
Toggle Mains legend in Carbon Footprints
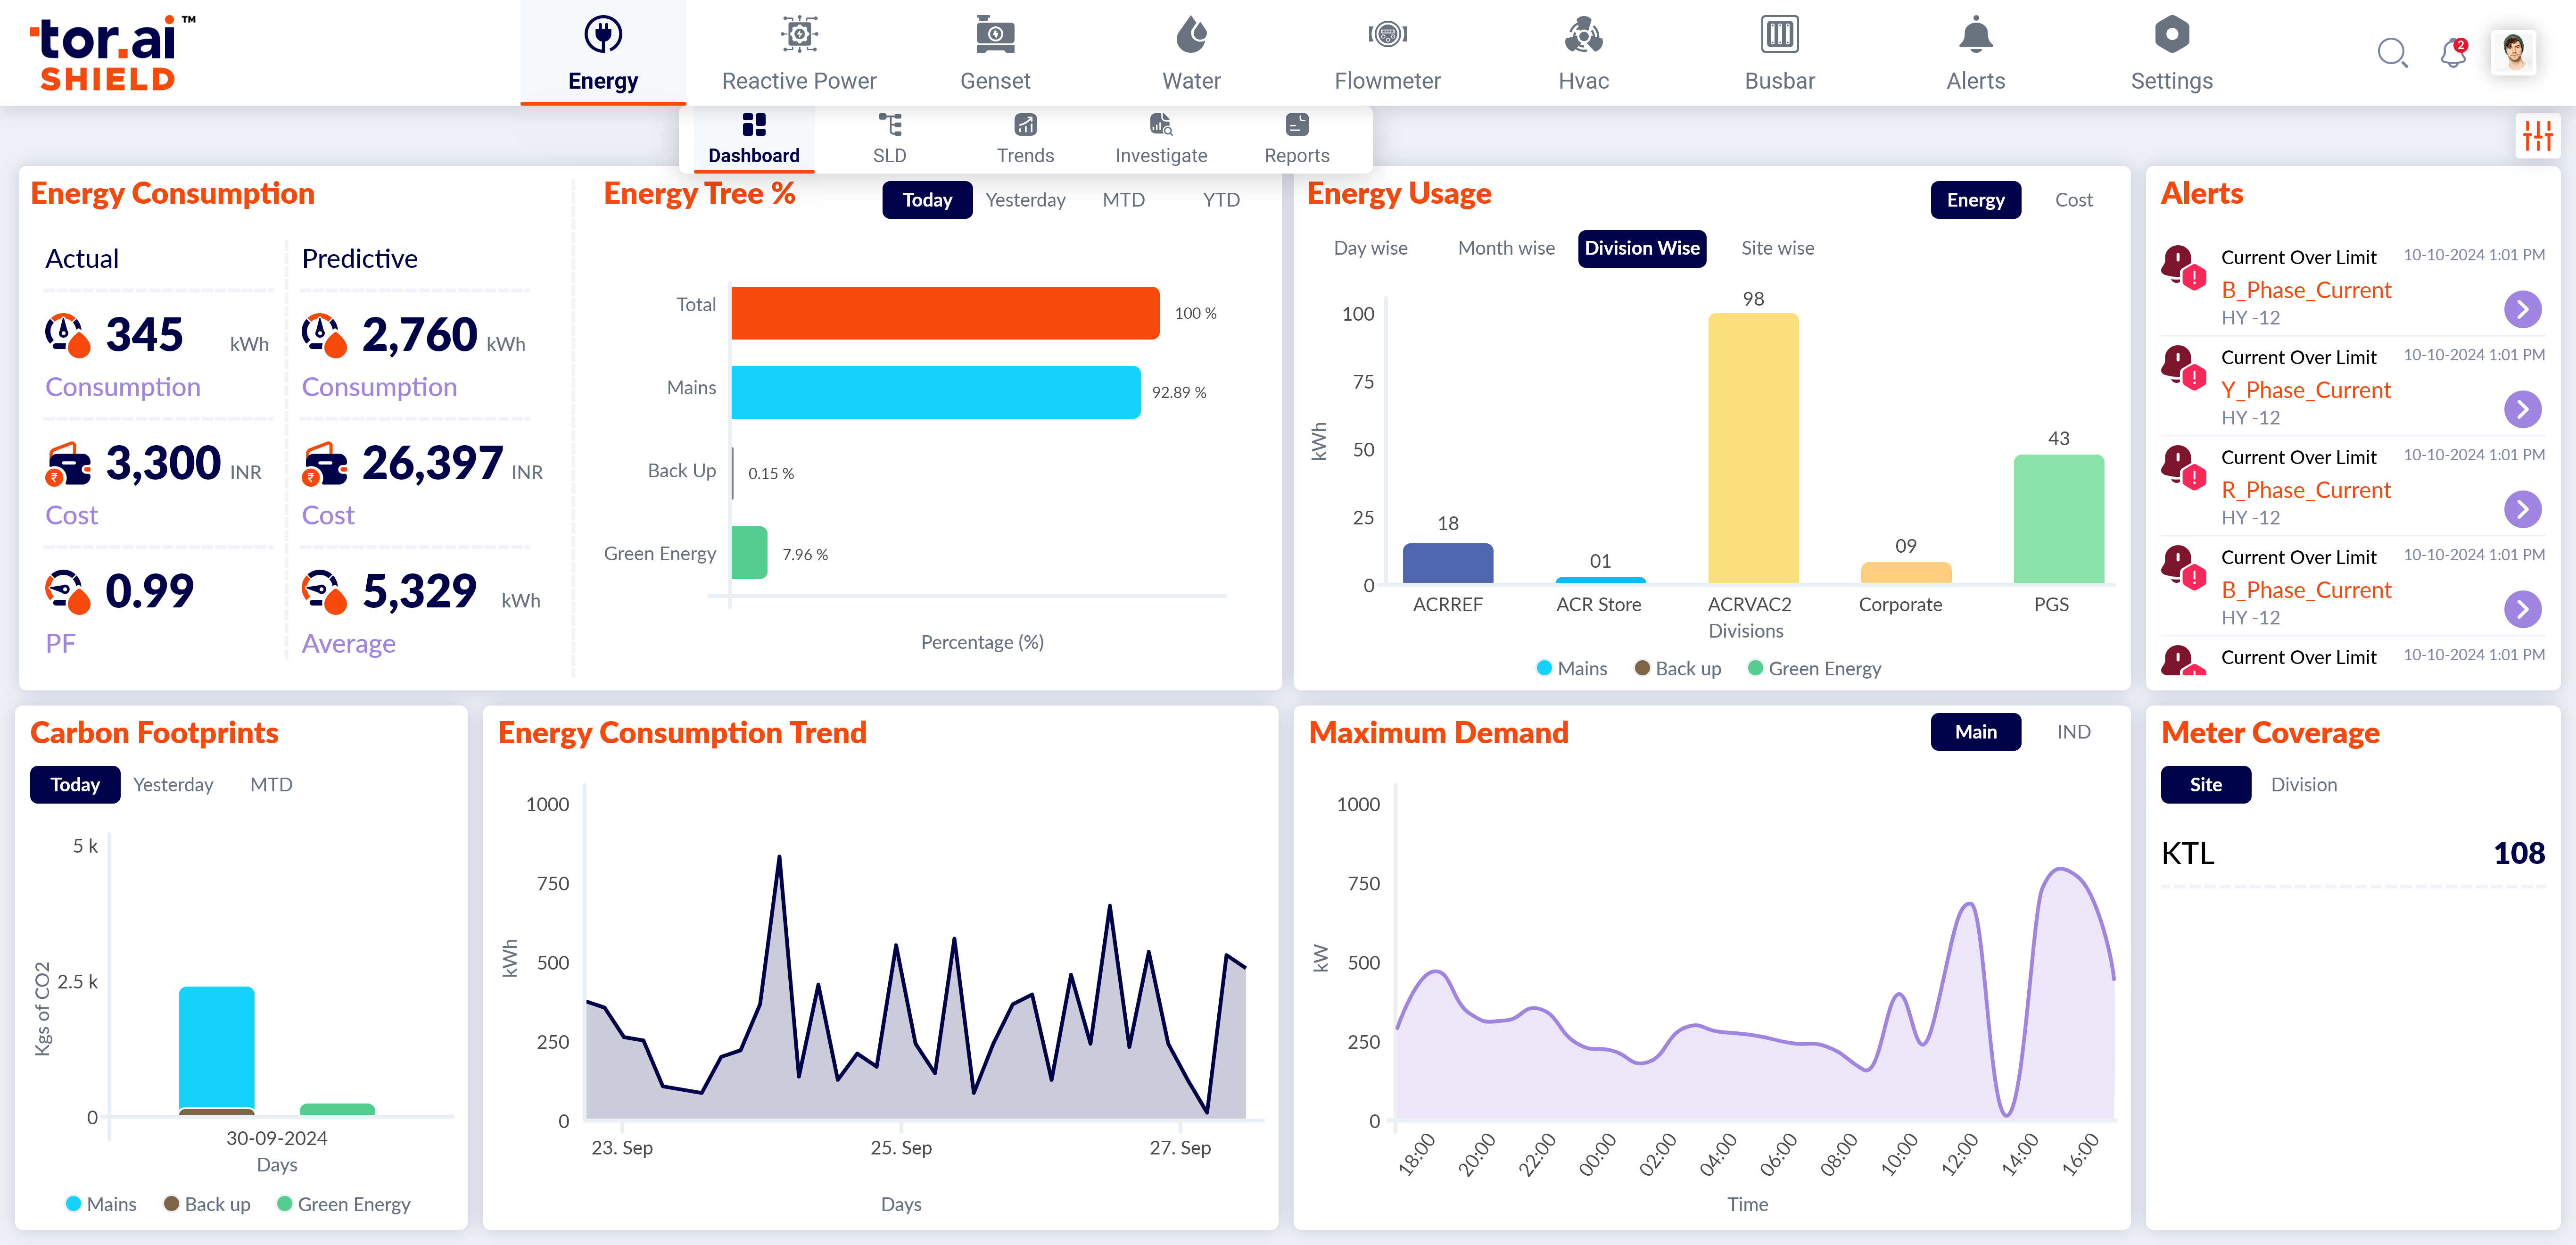100,1205
